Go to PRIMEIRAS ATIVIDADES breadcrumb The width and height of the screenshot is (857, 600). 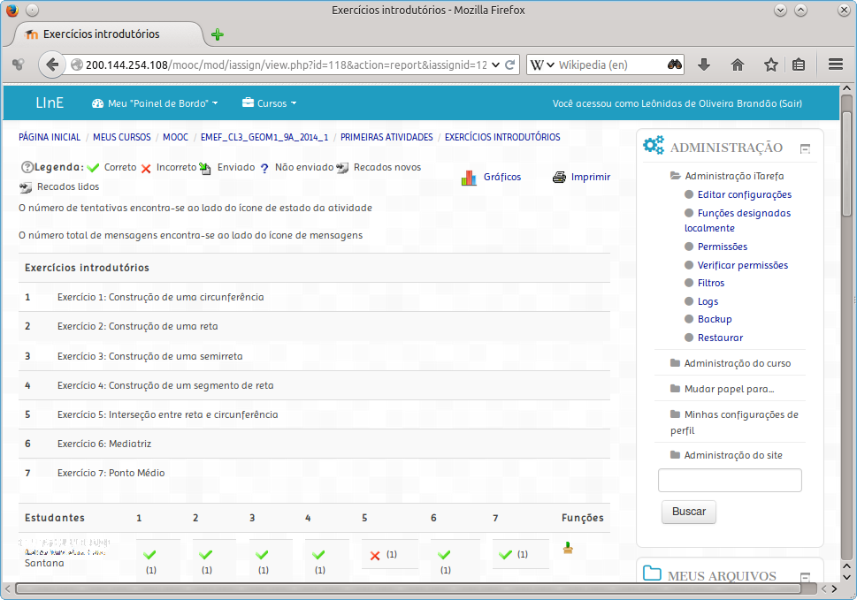tap(386, 137)
